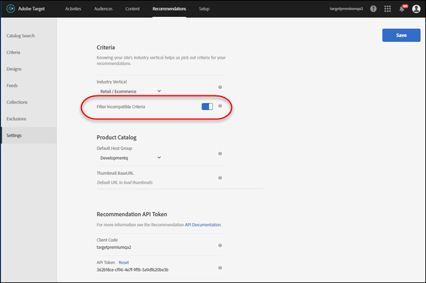Open the API Documentation link
The image size is (426, 283).
pos(203,224)
